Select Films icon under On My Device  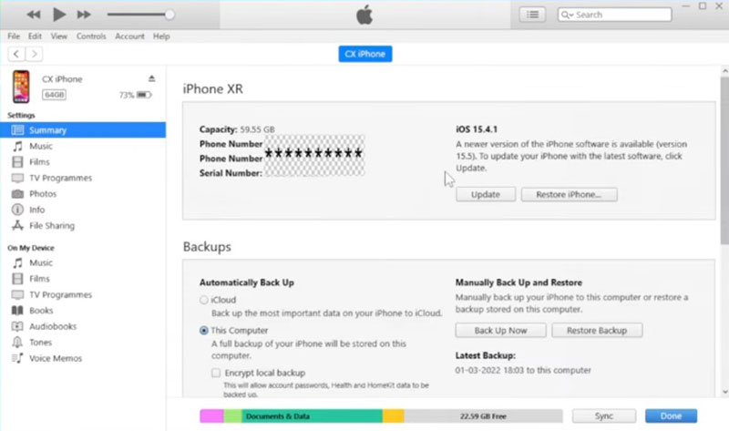pyautogui.click(x=17, y=279)
